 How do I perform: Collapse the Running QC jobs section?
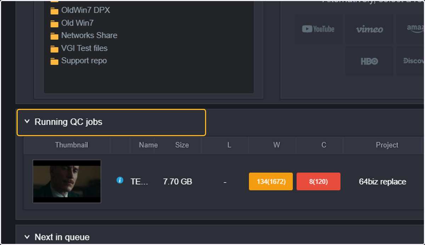point(27,122)
